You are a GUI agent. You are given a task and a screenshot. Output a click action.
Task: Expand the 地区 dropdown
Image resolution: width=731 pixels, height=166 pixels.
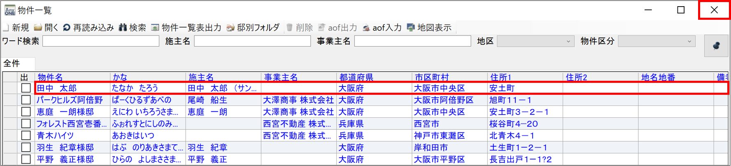[568, 41]
